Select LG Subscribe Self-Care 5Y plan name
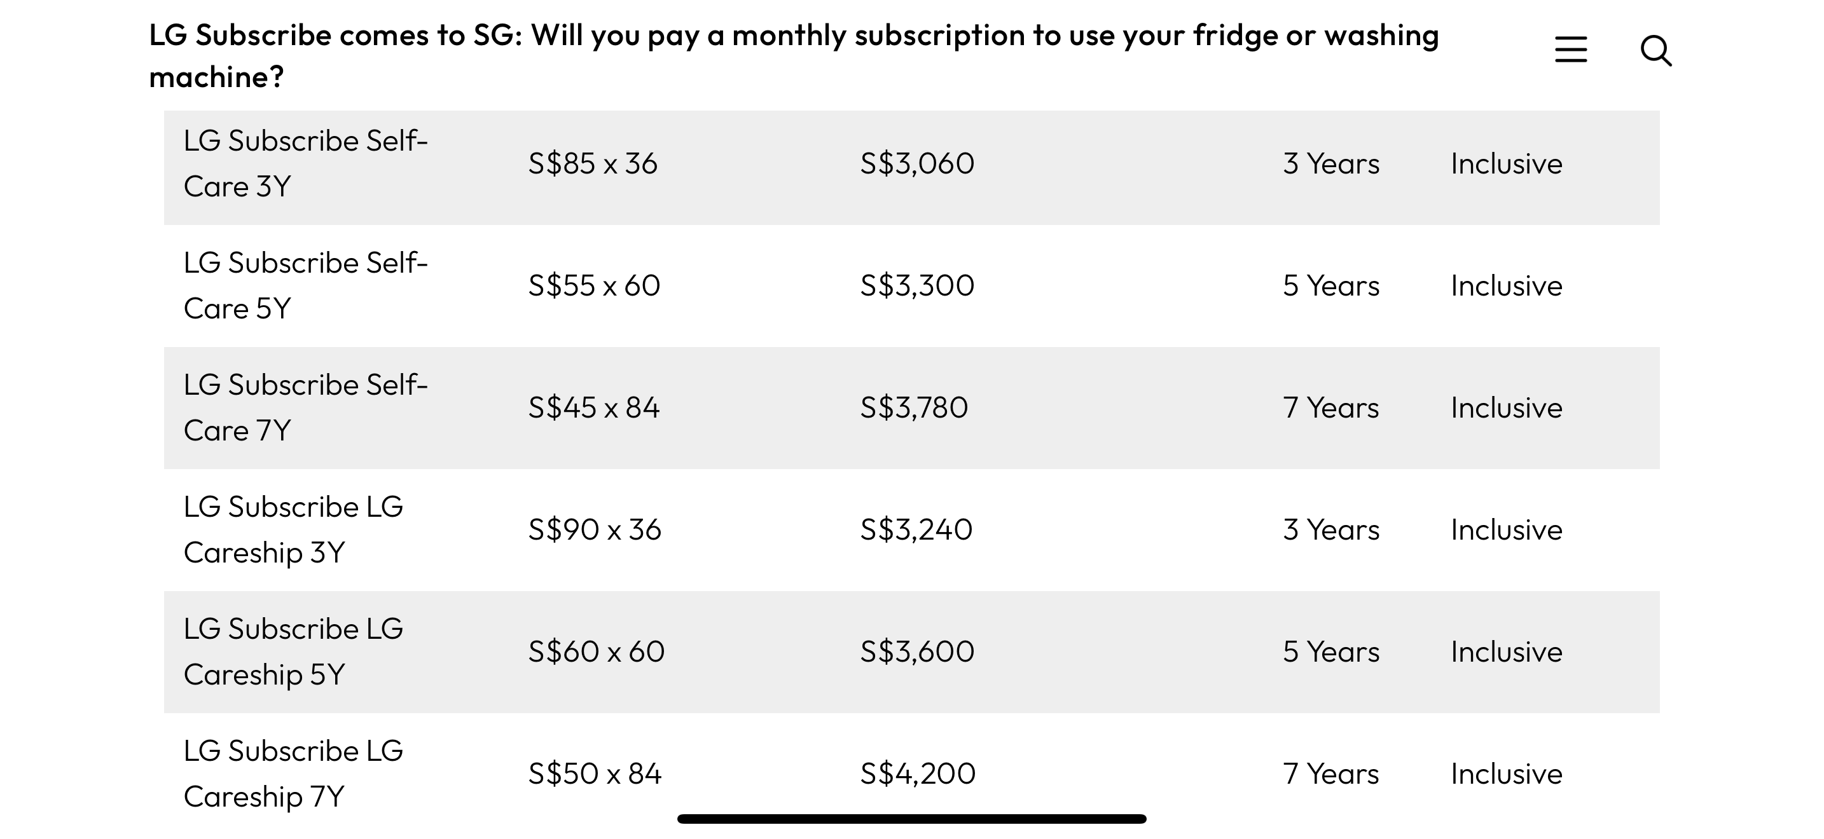The height and width of the screenshot is (839, 1824). click(306, 286)
